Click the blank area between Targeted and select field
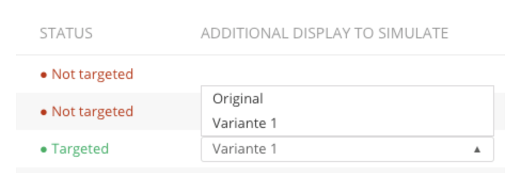521x193 pixels. click(154, 149)
